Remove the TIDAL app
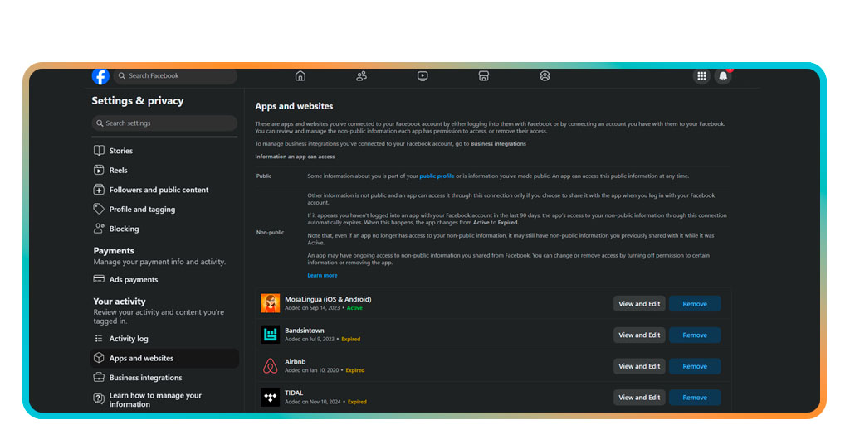850x444 pixels. click(695, 398)
